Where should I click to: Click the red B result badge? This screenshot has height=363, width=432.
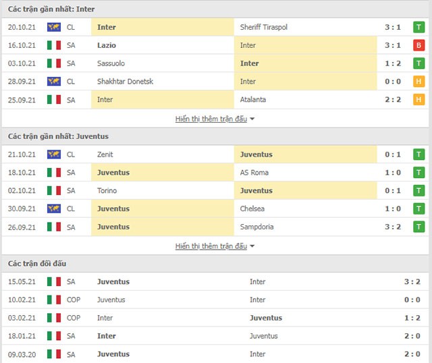[418, 45]
